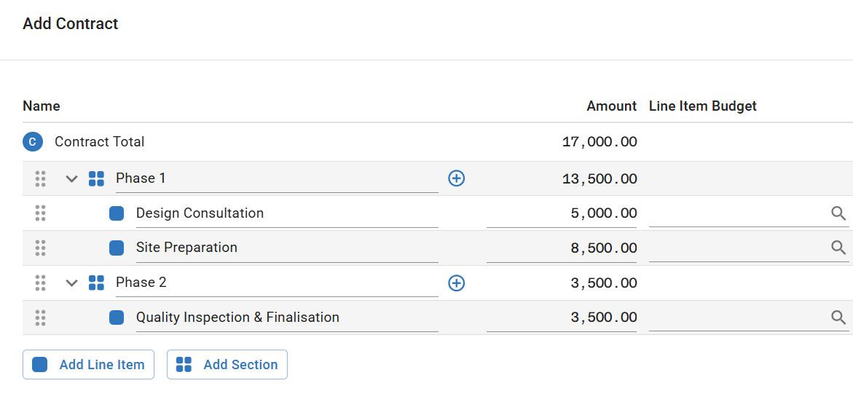Click the search icon for Quality Inspection budget

coord(838,318)
